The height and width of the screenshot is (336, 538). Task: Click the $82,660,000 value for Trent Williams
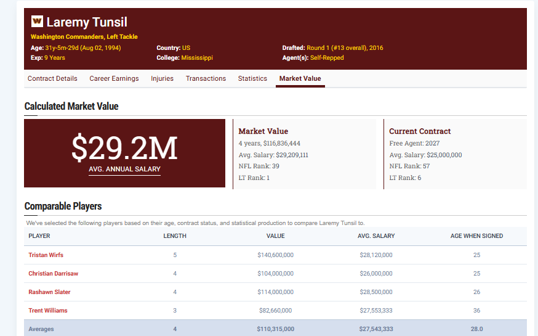pos(276,311)
